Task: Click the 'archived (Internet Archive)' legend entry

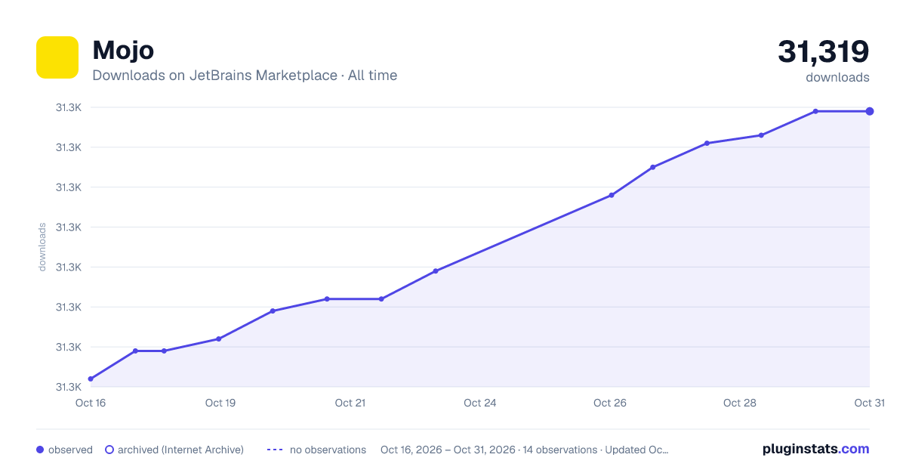Action: tap(174, 450)
